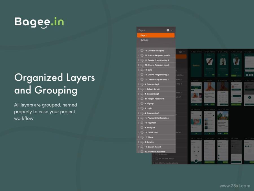Click artboard icon of 8. Details

(x=142, y=142)
